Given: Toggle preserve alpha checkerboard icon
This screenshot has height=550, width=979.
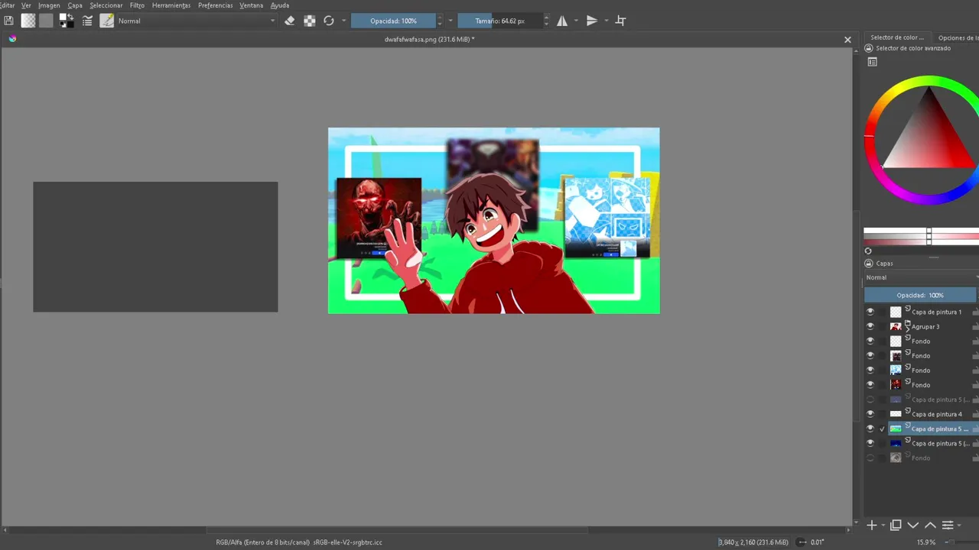Looking at the screenshot, I should point(310,21).
